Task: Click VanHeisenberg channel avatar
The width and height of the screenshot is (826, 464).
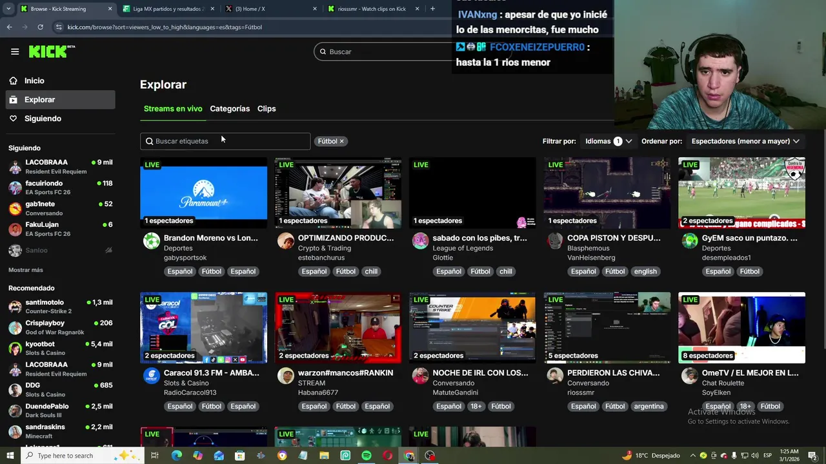Action: (555, 241)
